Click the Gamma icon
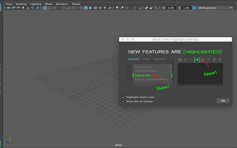 coord(179,8)
